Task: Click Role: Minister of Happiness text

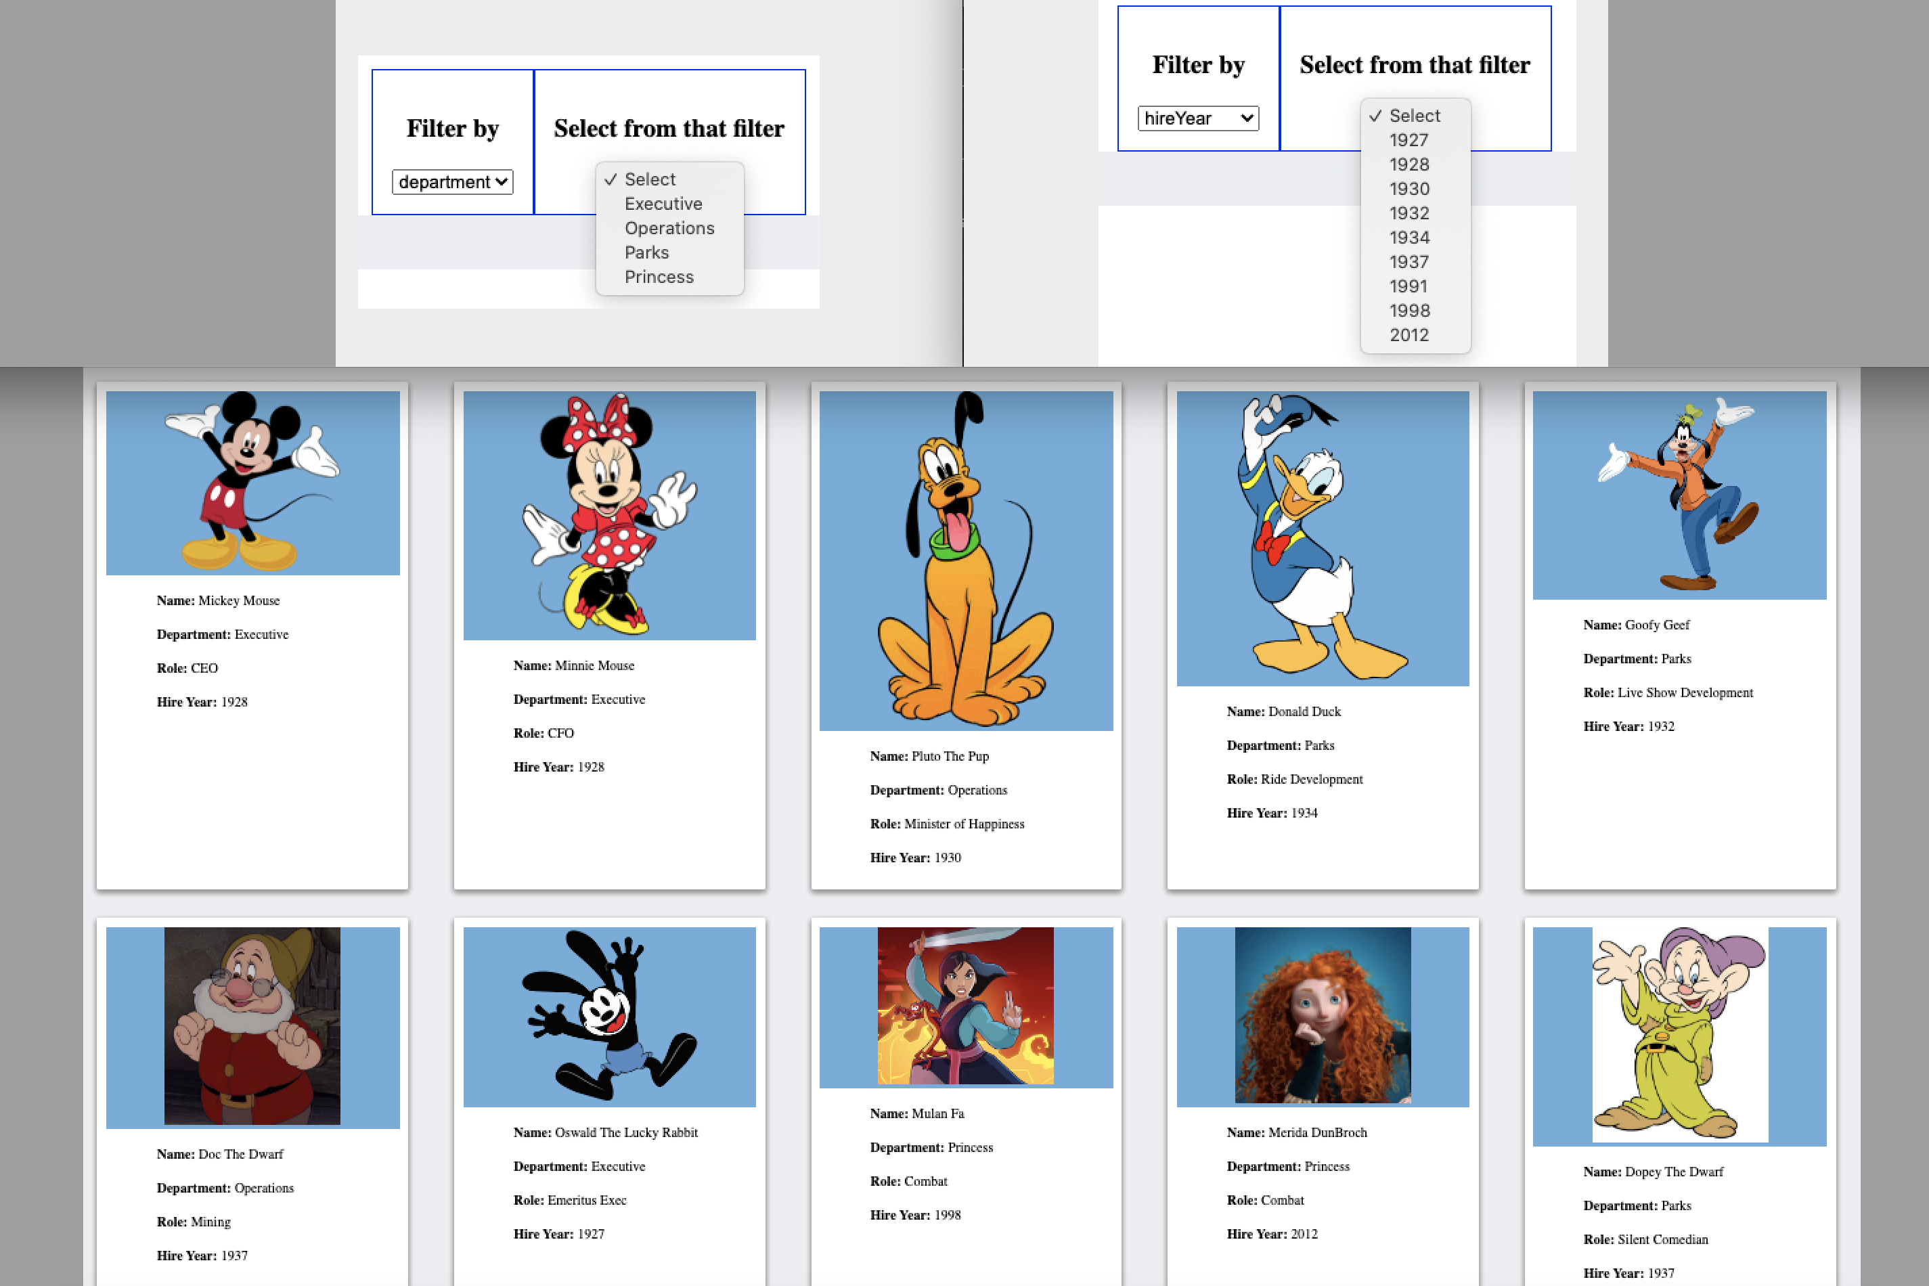Action: pos(948,824)
